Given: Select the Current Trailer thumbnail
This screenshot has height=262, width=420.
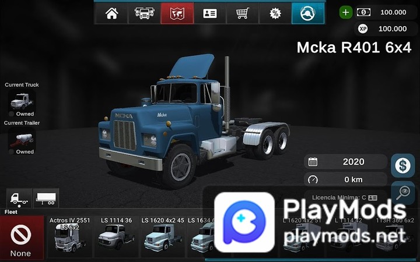Looking at the screenshot, I should 22,139.
